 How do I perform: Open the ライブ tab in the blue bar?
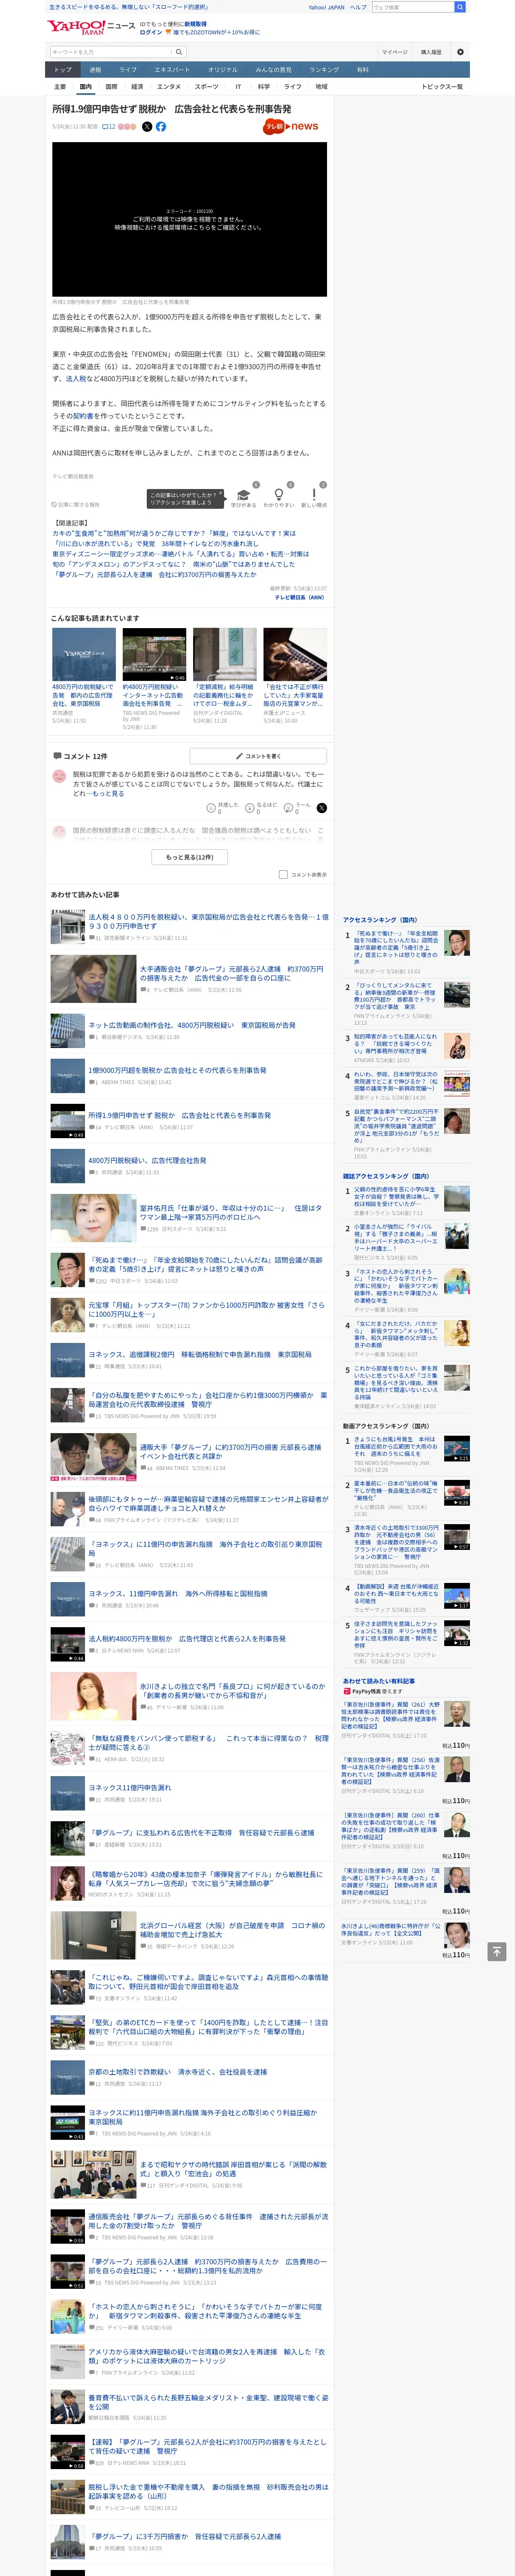[x=128, y=70]
